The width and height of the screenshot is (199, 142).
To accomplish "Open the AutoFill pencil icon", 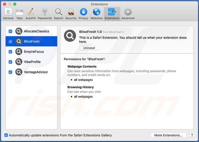I will [30, 12].
